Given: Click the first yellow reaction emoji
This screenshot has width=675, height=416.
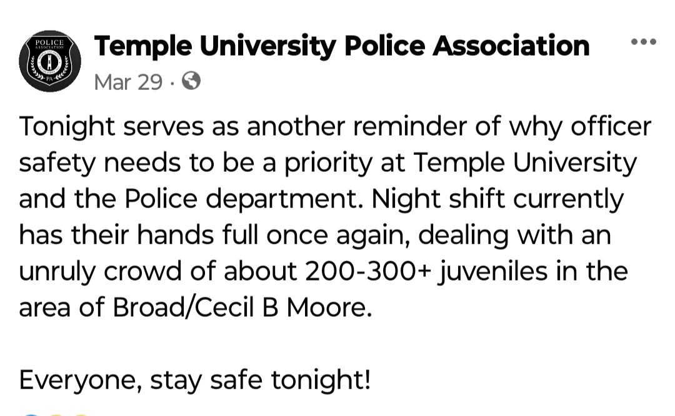Looking at the screenshot, I should coord(56,415).
